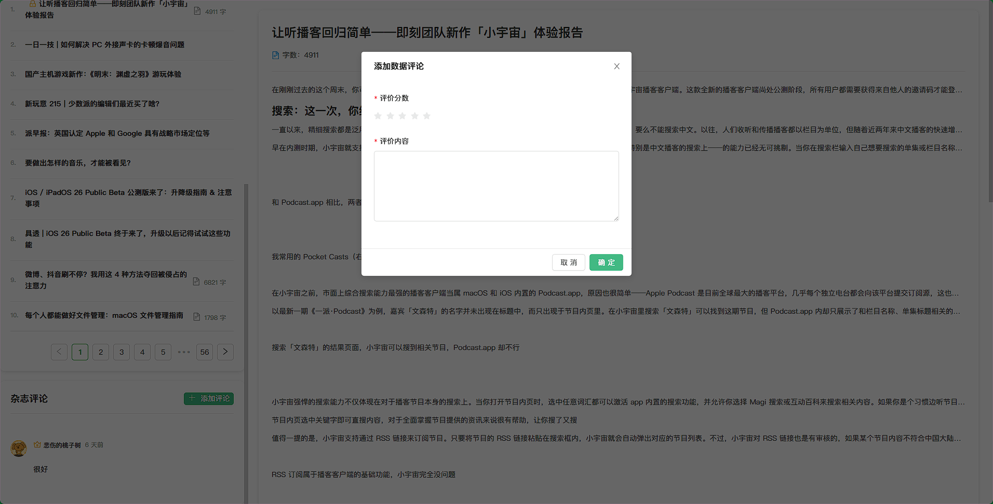The image size is (993, 504).
Task: Click paragraph starting RSS 订阅属于播客客户端
Action: tap(364, 474)
